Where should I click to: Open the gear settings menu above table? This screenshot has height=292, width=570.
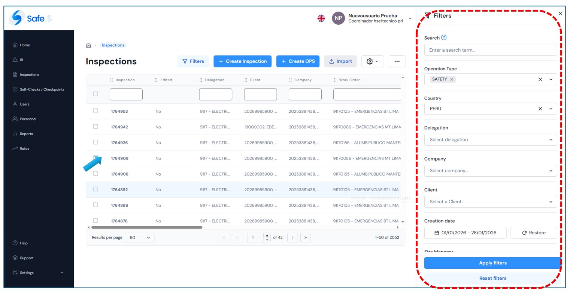tap(372, 61)
